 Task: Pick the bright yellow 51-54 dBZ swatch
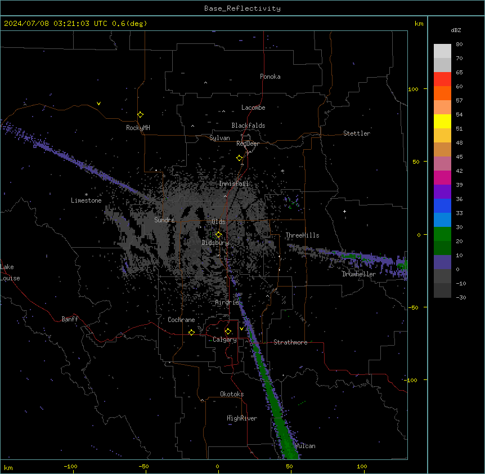(x=442, y=121)
